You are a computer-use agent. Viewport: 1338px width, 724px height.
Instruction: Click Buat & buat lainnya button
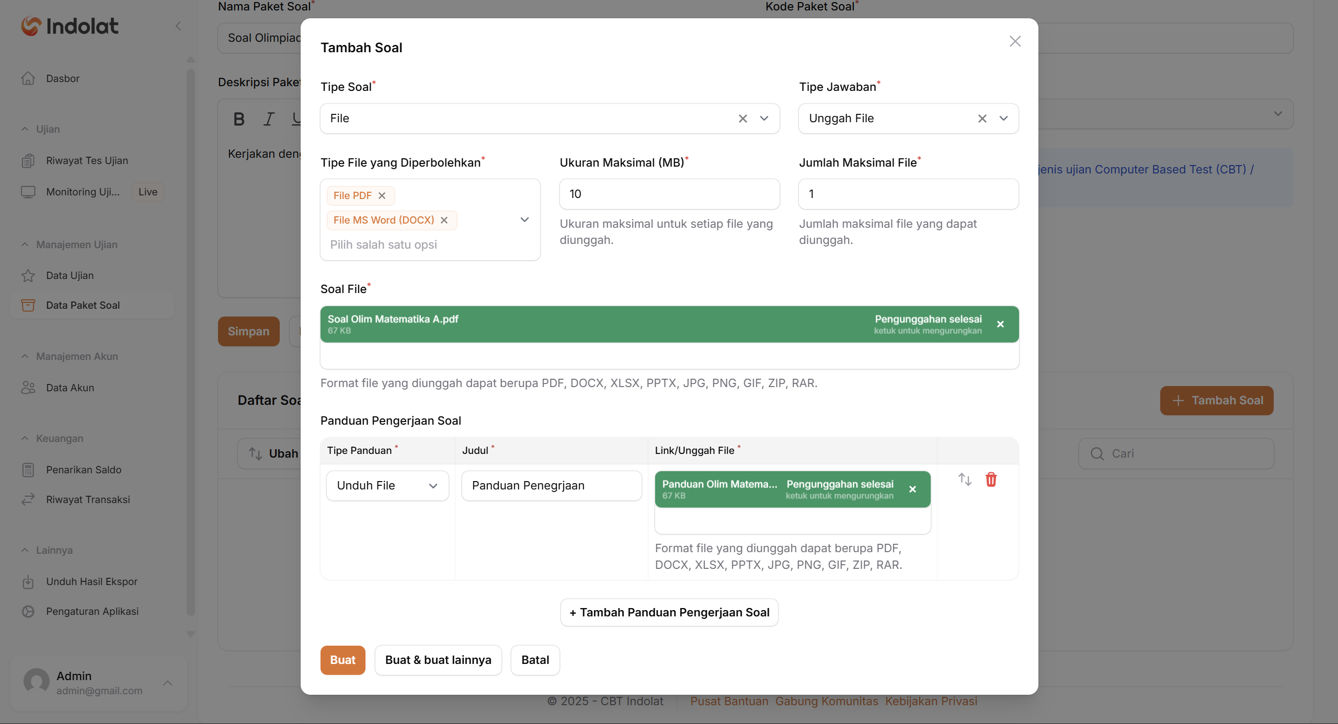pyautogui.click(x=438, y=660)
